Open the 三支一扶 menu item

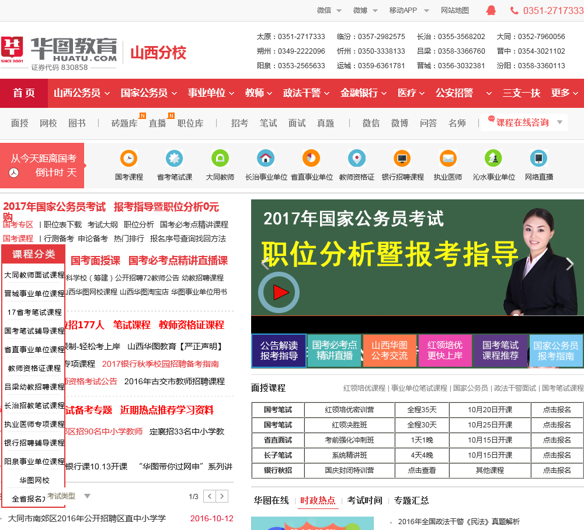coord(521,93)
